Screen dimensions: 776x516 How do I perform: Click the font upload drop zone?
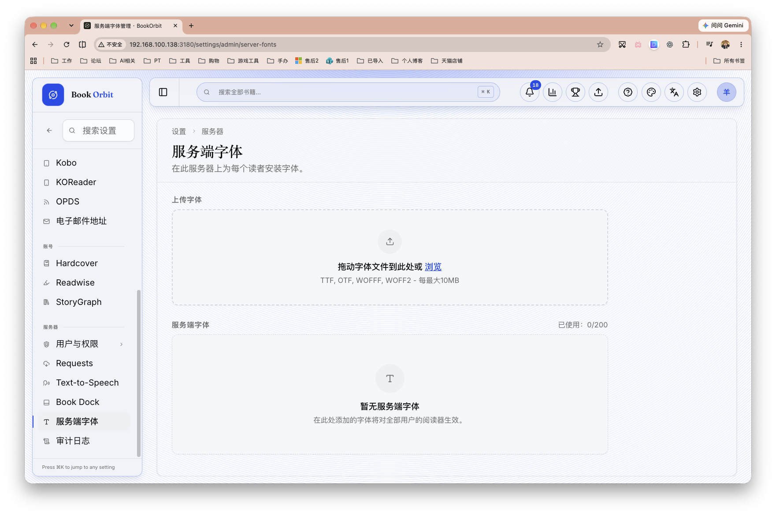(390, 257)
